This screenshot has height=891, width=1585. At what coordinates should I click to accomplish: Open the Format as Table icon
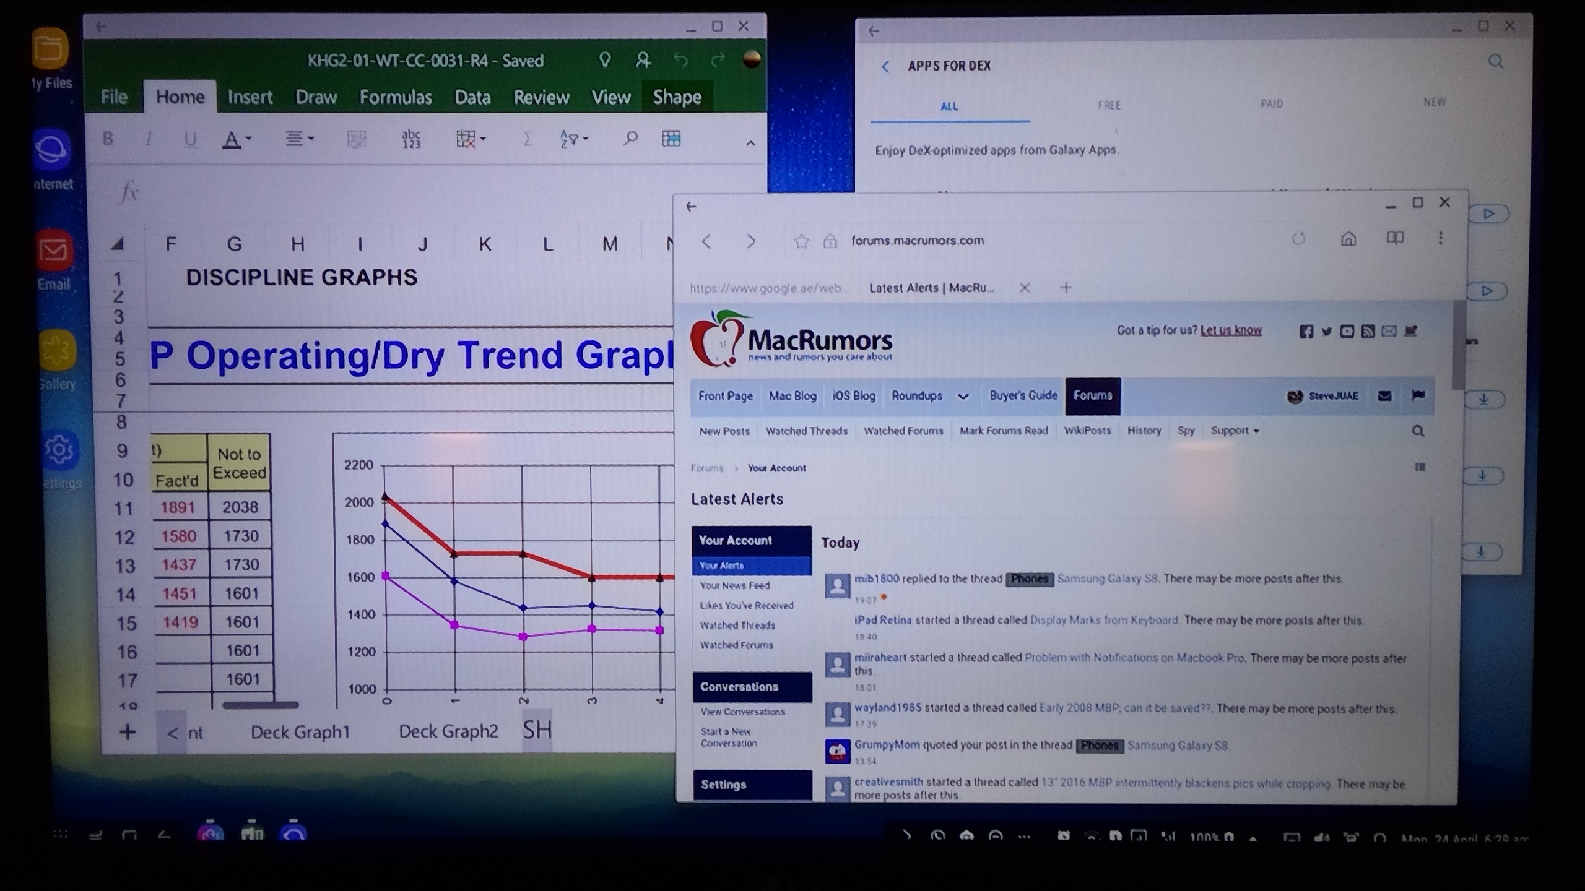click(x=671, y=139)
